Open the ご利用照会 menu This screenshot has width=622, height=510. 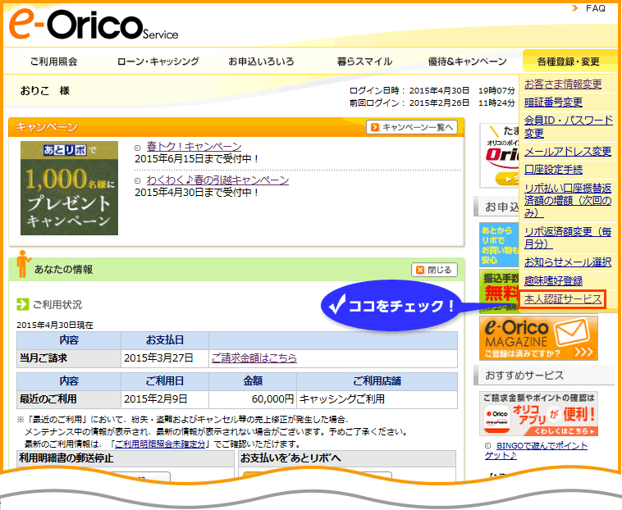[x=53, y=61]
